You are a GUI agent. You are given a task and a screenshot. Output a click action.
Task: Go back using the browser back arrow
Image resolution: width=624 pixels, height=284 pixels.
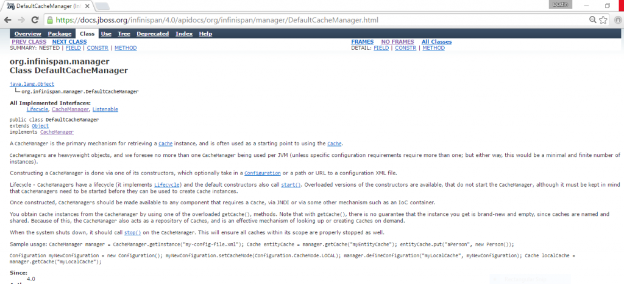8,20
